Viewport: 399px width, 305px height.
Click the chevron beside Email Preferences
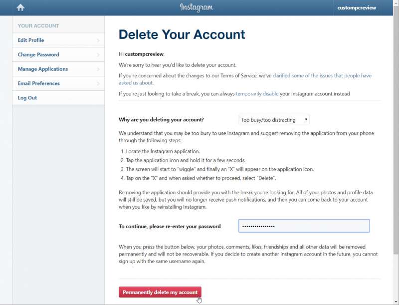98,83
